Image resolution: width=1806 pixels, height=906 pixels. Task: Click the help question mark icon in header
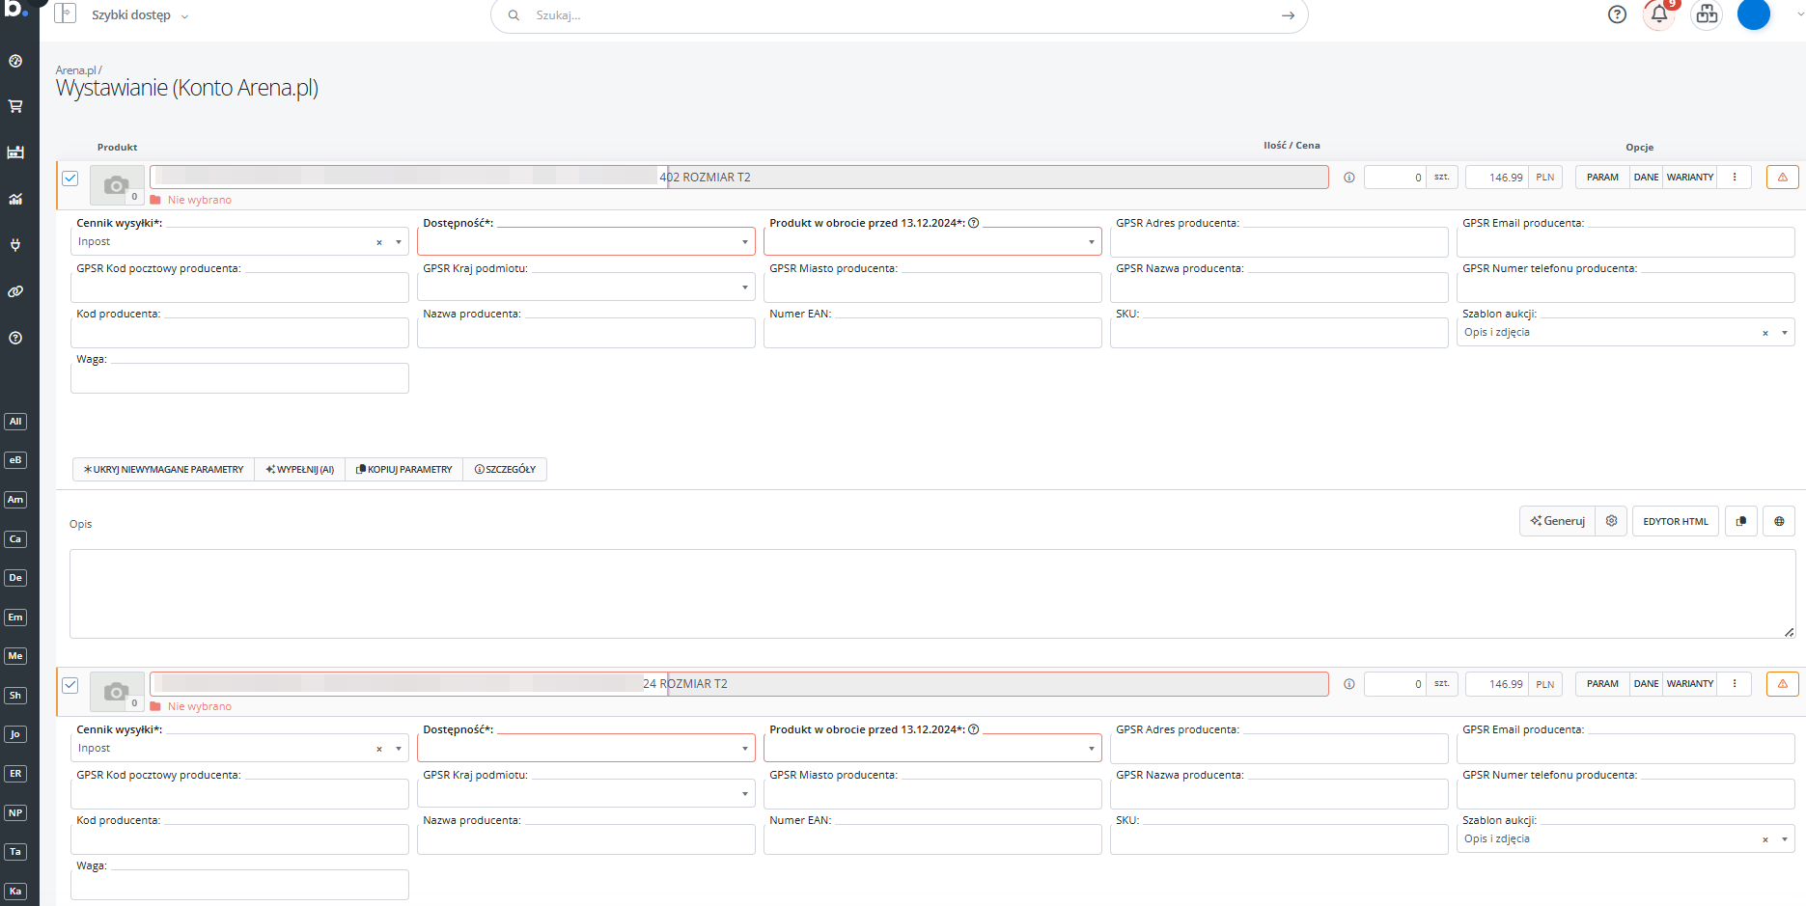1617,14
